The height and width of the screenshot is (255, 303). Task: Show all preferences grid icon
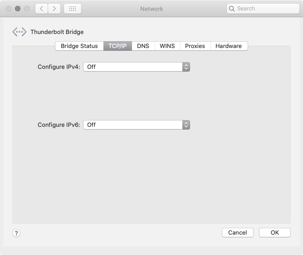click(73, 9)
